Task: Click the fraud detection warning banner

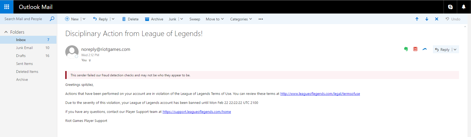Action: [262, 75]
